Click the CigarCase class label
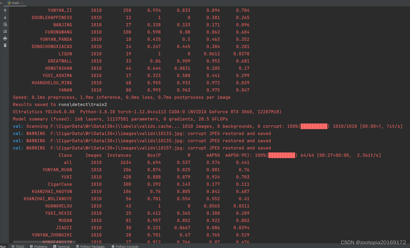This screenshot has width=410, height=248. pyautogui.click(x=60, y=184)
